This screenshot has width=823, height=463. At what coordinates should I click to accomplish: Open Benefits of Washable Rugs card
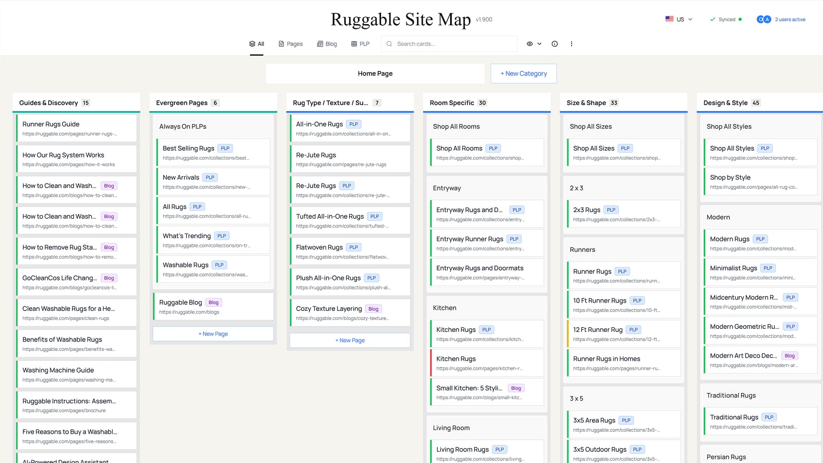point(77,344)
